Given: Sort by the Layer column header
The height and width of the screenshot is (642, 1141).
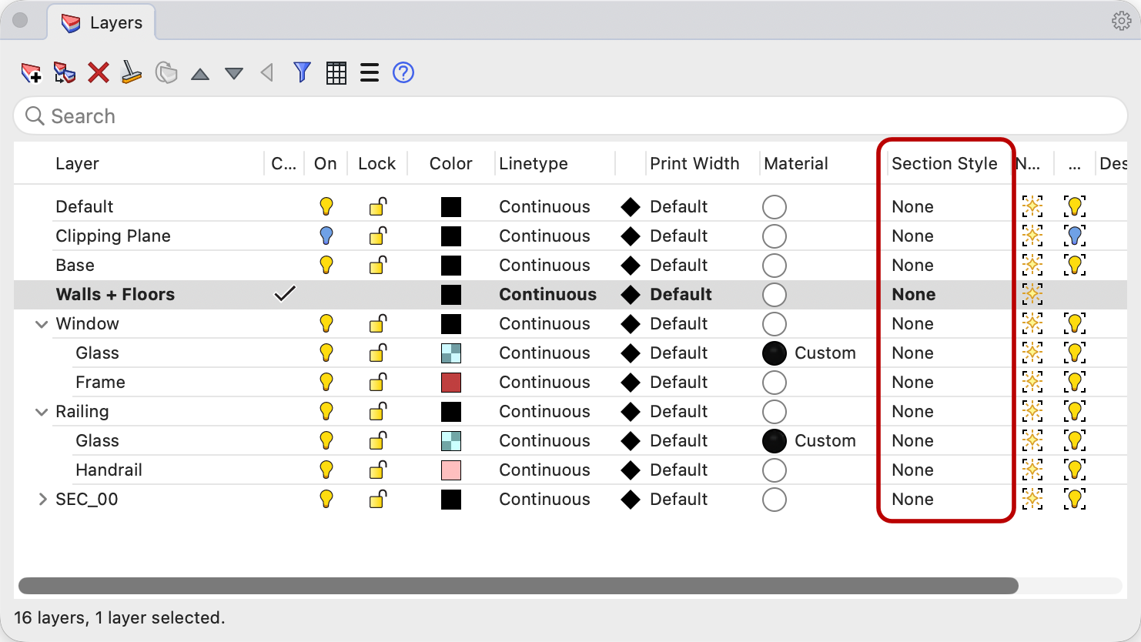Looking at the screenshot, I should tap(77, 163).
